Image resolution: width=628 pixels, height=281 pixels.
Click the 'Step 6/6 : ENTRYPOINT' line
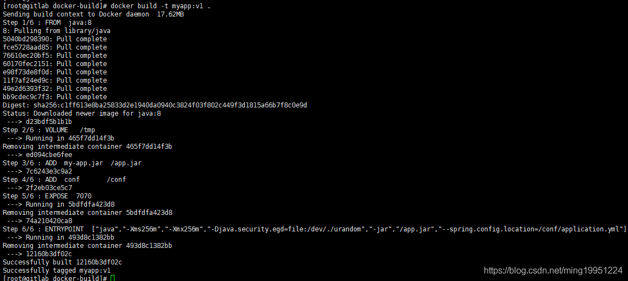point(314,229)
